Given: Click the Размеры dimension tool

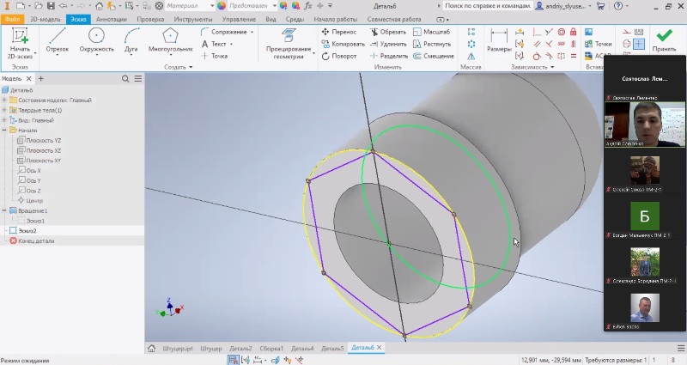Looking at the screenshot, I should [499, 40].
